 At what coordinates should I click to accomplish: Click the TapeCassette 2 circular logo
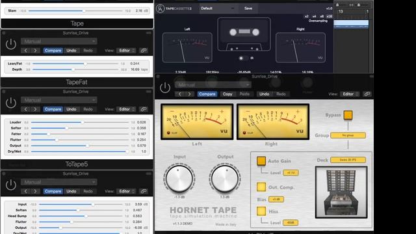tap(160, 8)
